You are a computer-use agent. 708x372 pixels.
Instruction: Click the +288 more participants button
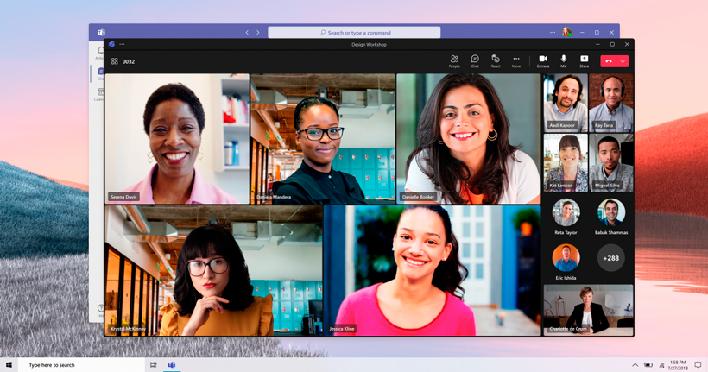tap(611, 258)
